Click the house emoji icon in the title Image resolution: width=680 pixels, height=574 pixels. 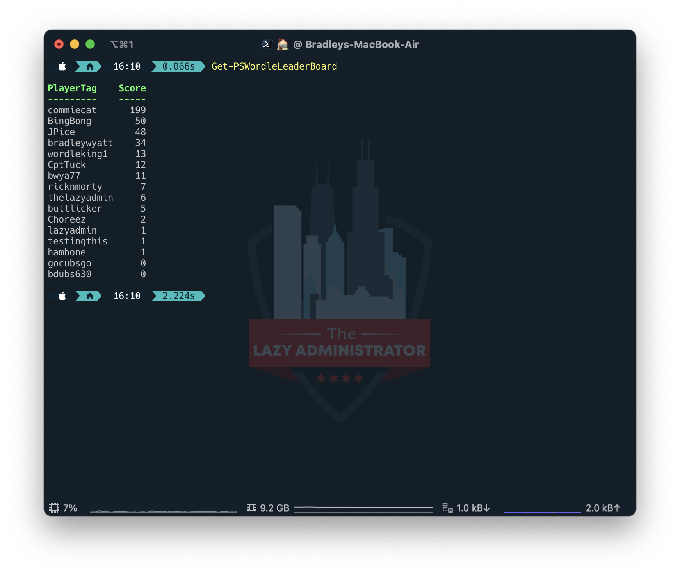283,45
